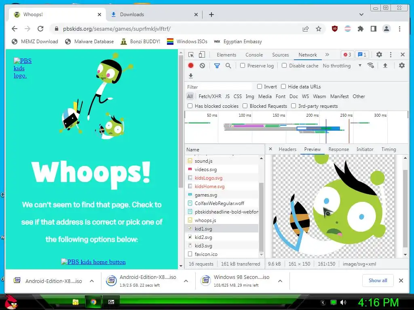The image size is (414, 310).
Task: Open the Bonzi BUDDY! bookmark
Action: click(140, 42)
